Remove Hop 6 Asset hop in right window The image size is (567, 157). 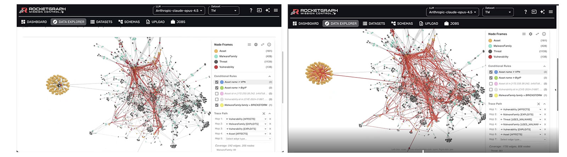tap(545, 134)
